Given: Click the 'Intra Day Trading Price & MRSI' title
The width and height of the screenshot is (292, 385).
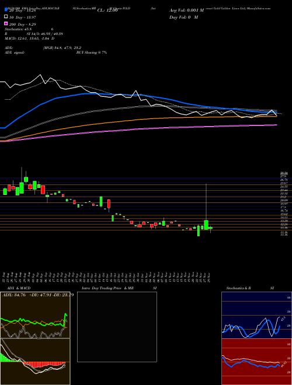Looking at the screenshot, I should 119,288.
